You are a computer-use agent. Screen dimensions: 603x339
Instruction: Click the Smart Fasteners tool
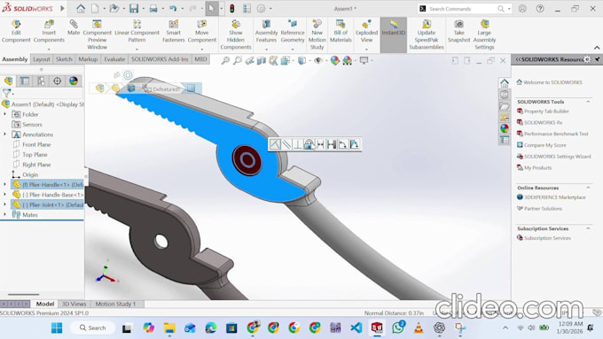174,32
